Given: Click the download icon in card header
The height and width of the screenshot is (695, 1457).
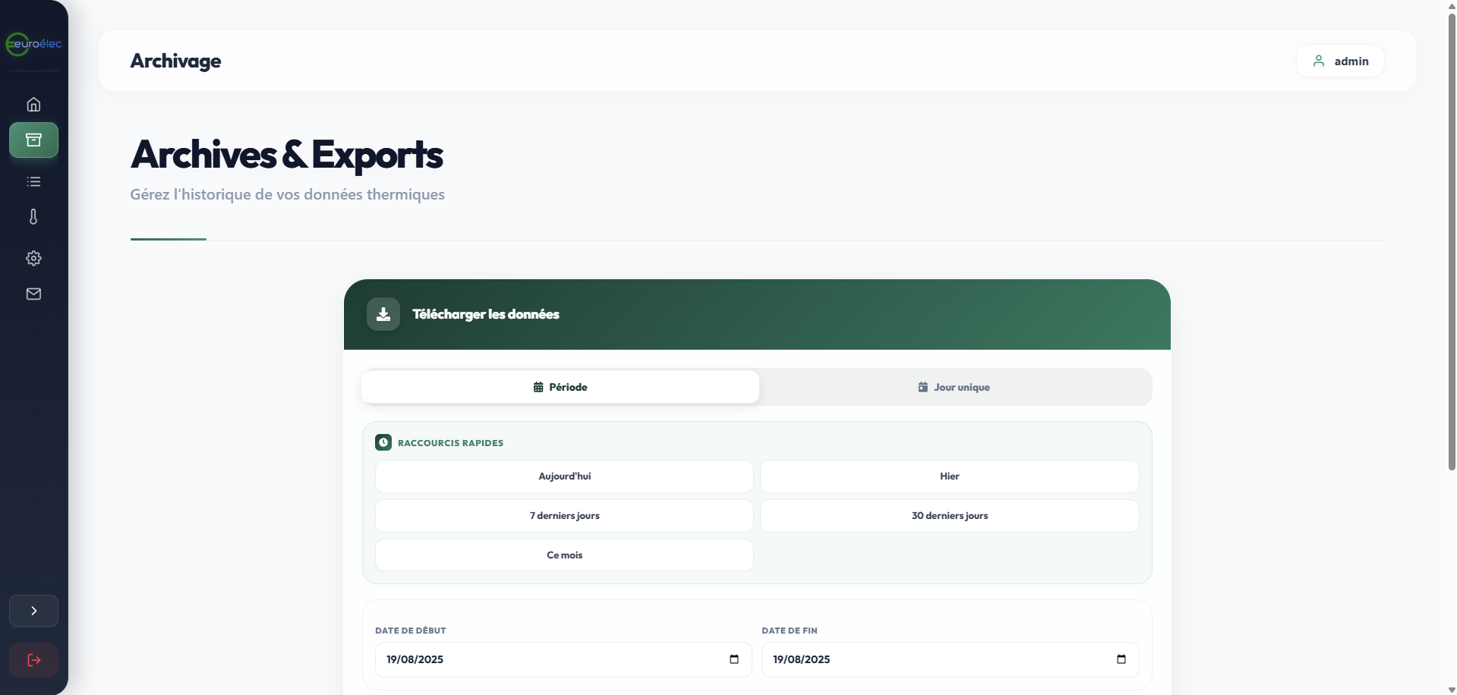Looking at the screenshot, I should [x=383, y=314].
